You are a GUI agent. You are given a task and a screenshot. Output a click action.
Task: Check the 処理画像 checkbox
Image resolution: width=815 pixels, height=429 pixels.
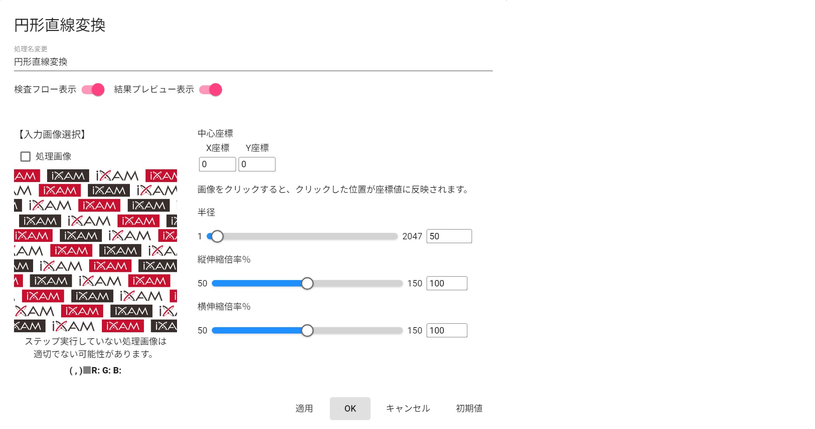[25, 157]
